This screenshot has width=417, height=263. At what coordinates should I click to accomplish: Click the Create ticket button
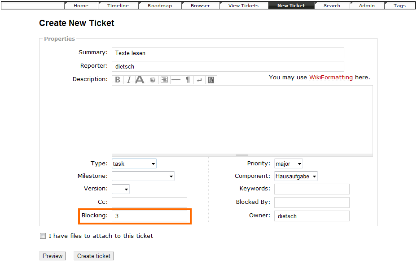94,256
